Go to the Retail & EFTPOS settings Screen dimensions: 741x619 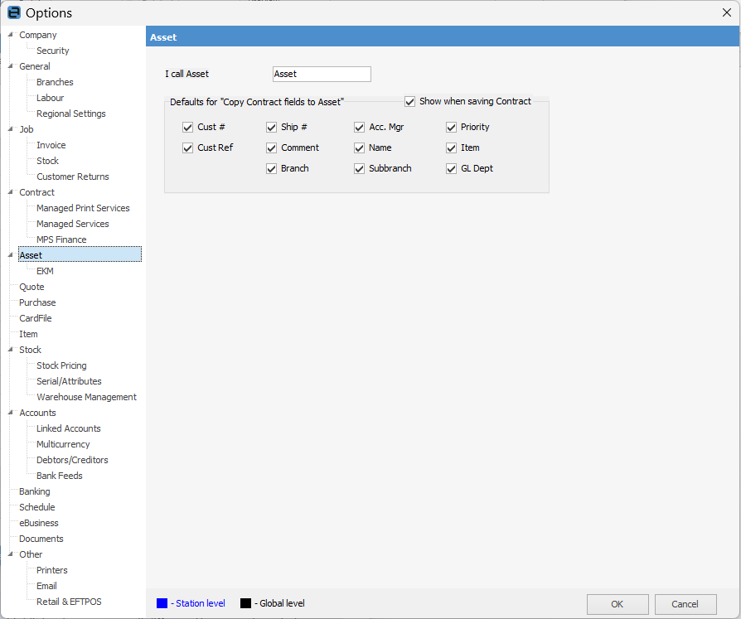69,602
